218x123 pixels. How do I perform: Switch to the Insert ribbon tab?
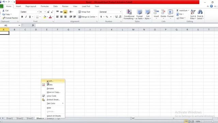(x=18, y=6)
